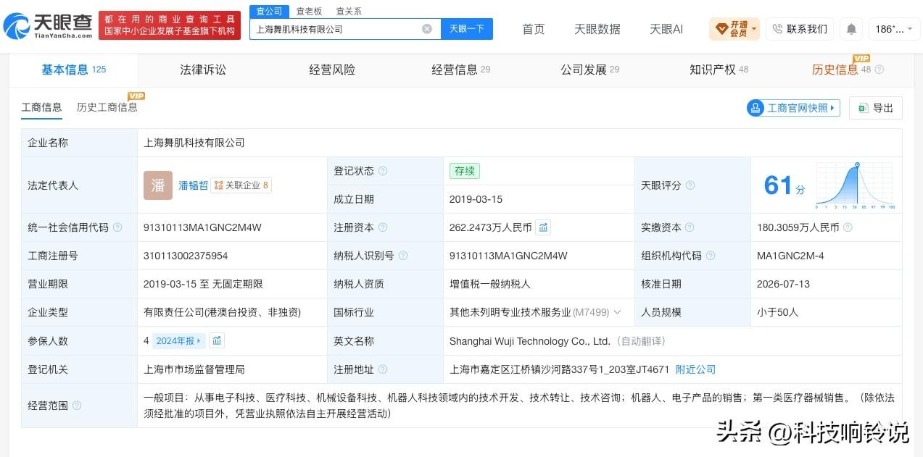
Task: Click the company name 上海舞肌科技有限公司 in table
Action: (194, 143)
